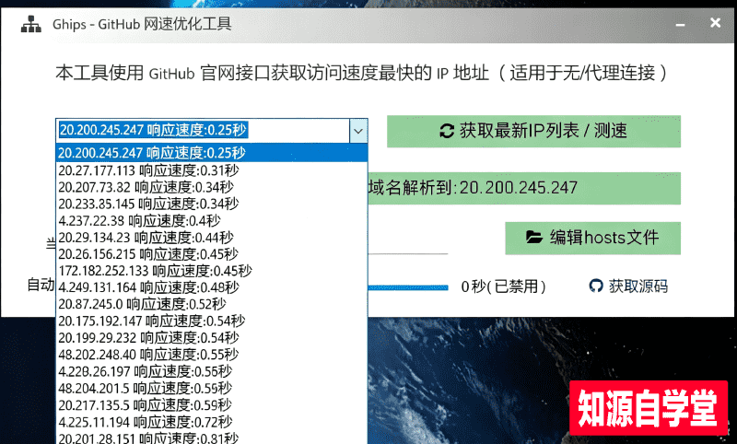Click the 0秒(已禁用) interval label
Viewport: 737px width, 444px height.
pyautogui.click(x=503, y=286)
